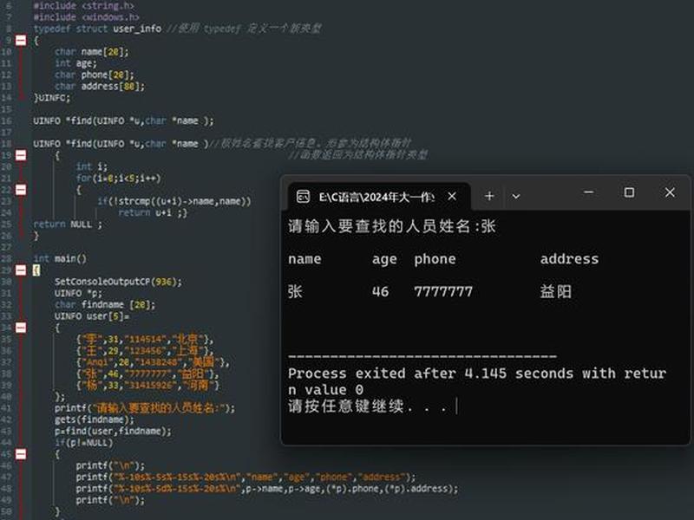The height and width of the screenshot is (520, 694).
Task: Collapse the main function fold marker on line 29
Action: pyautogui.click(x=21, y=270)
